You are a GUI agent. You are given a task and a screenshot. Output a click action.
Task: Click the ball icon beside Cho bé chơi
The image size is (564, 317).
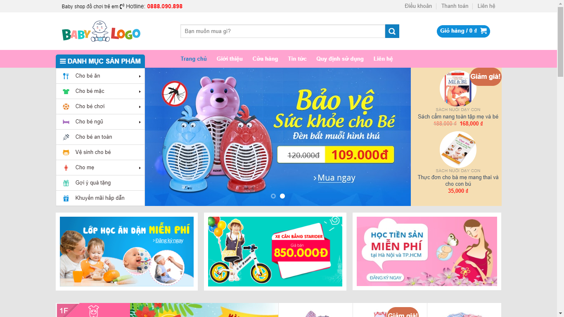coord(66,106)
